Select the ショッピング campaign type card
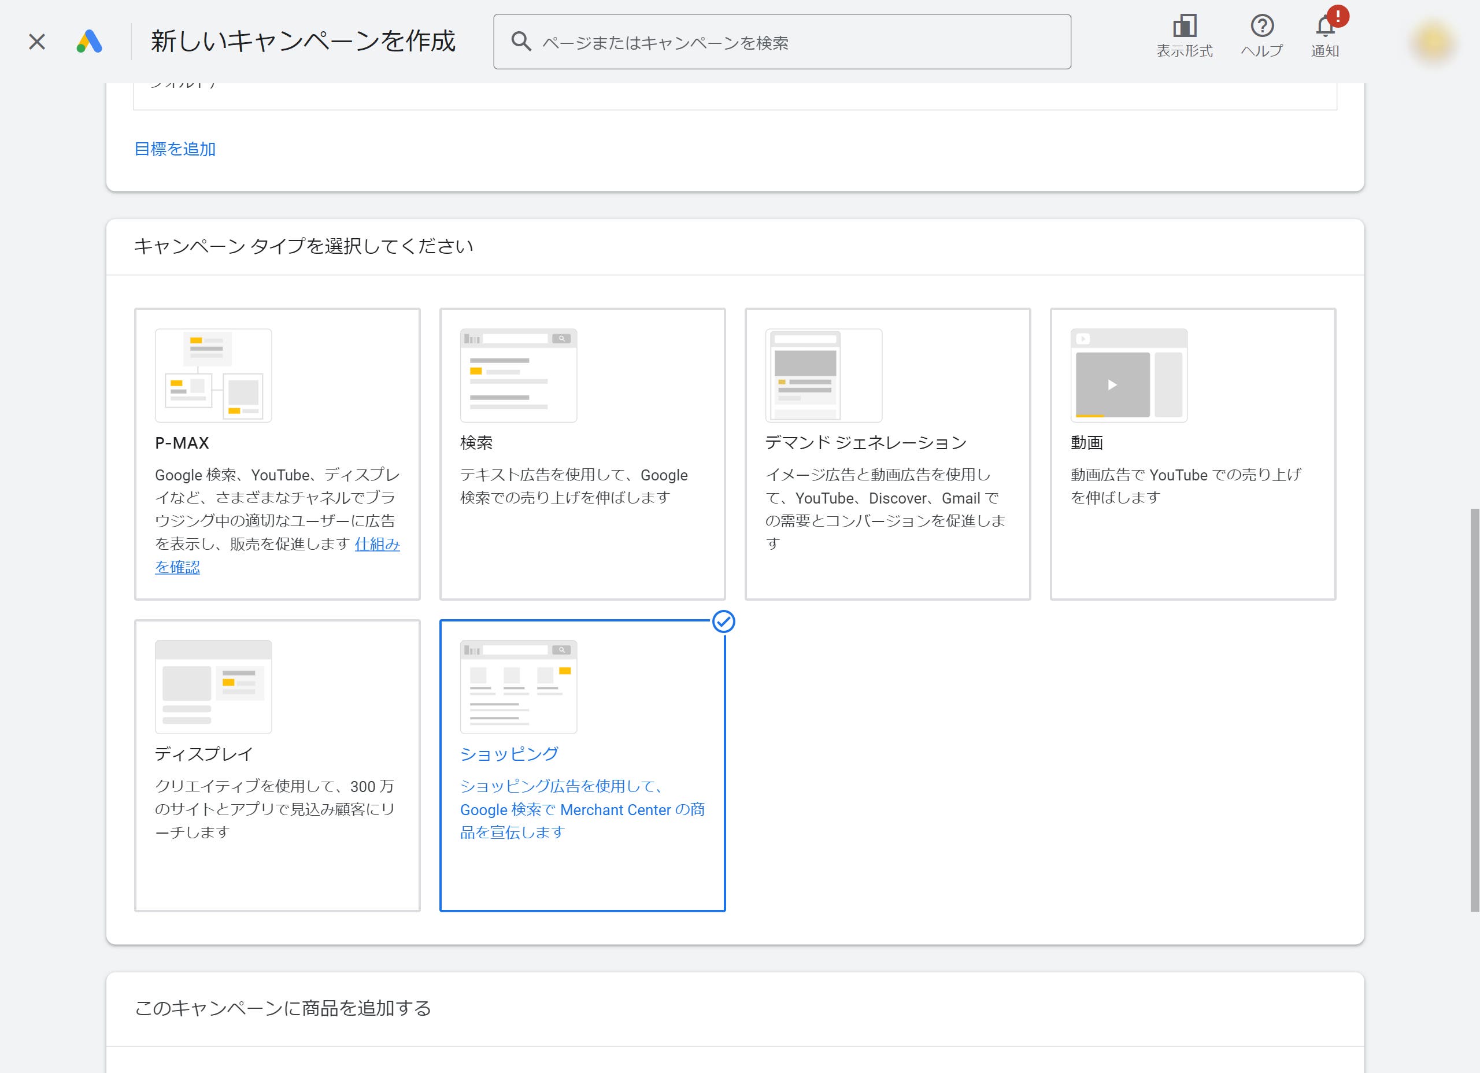 coord(583,765)
